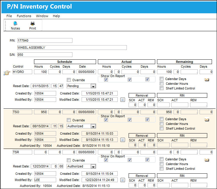Image resolution: width=217 pixels, height=189 pixels.
Task: Open the Pending status dropdown
Action: pyautogui.click(x=93, y=86)
